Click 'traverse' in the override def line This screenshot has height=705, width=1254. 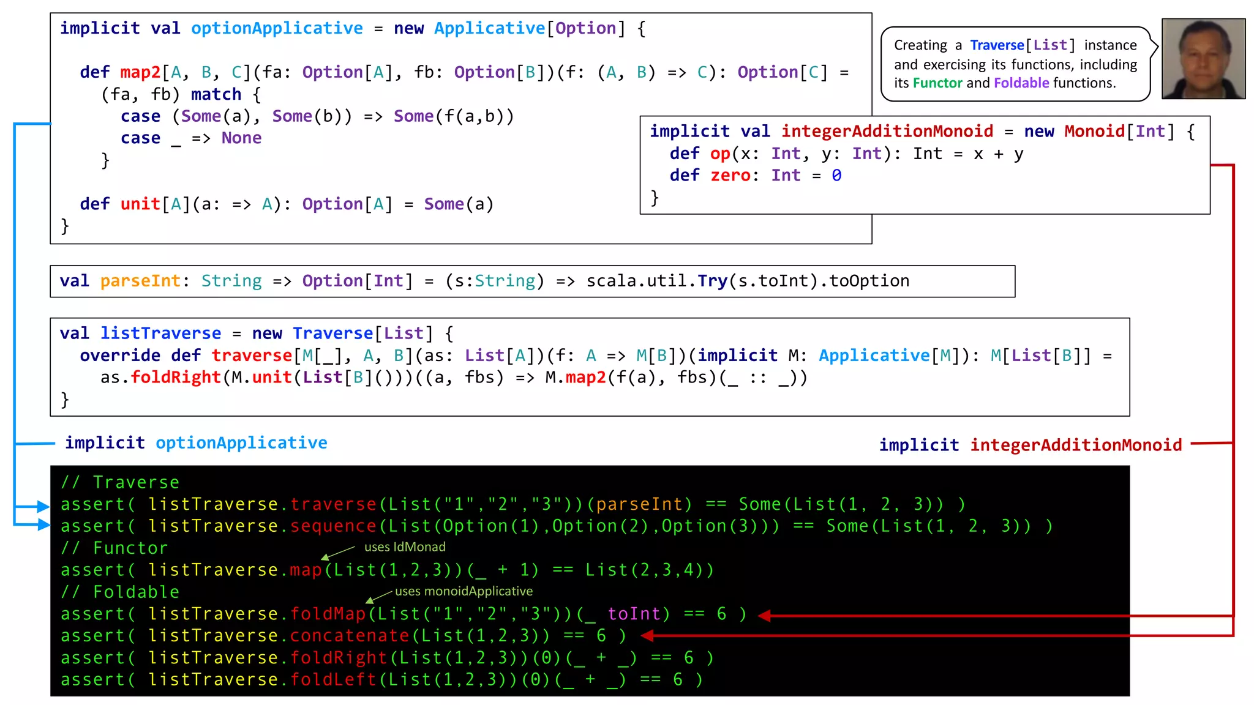click(x=252, y=356)
